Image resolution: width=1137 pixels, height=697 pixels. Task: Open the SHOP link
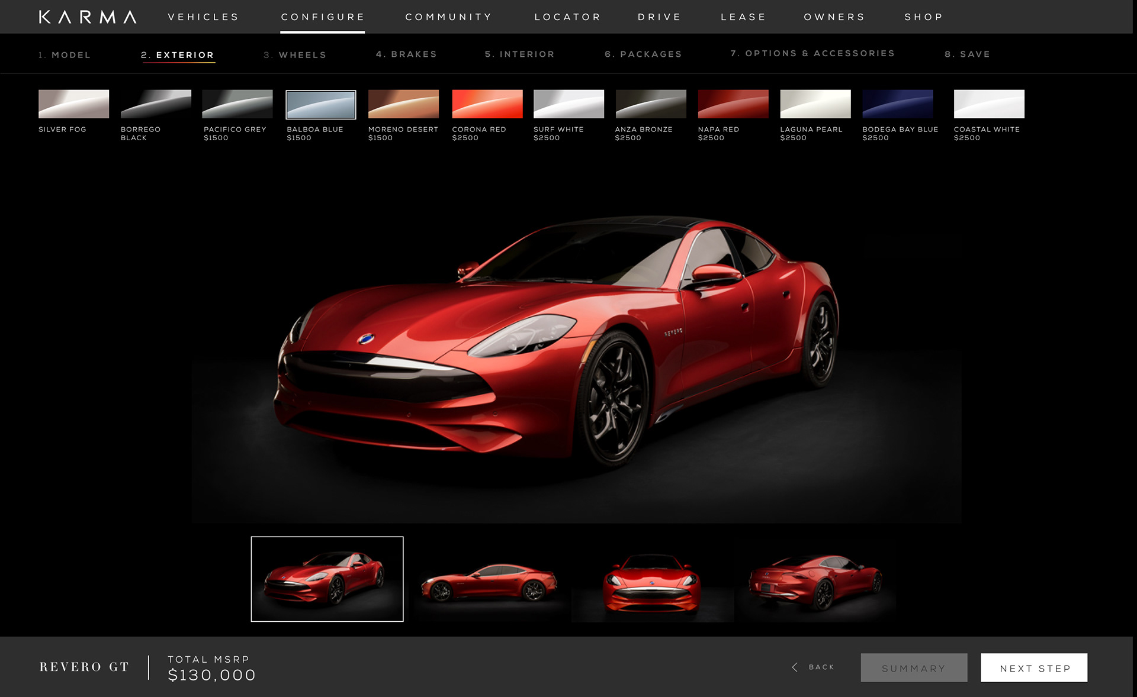coord(924,17)
